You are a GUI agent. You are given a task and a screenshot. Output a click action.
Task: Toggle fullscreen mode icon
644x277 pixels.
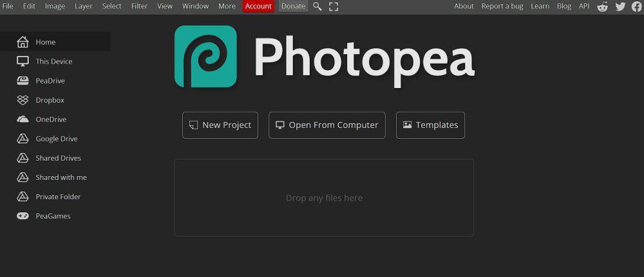click(x=334, y=6)
